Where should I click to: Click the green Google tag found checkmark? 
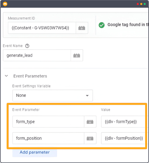102,25
